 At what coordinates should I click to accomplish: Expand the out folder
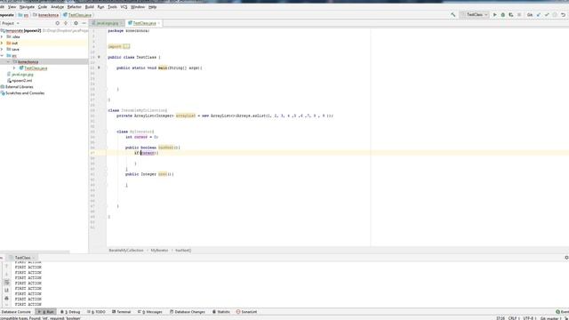pyautogui.click(x=2, y=43)
